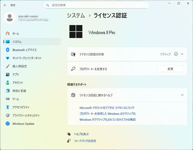Click the Windows logo image
The height and width of the screenshot is (150, 193).
point(76,31)
